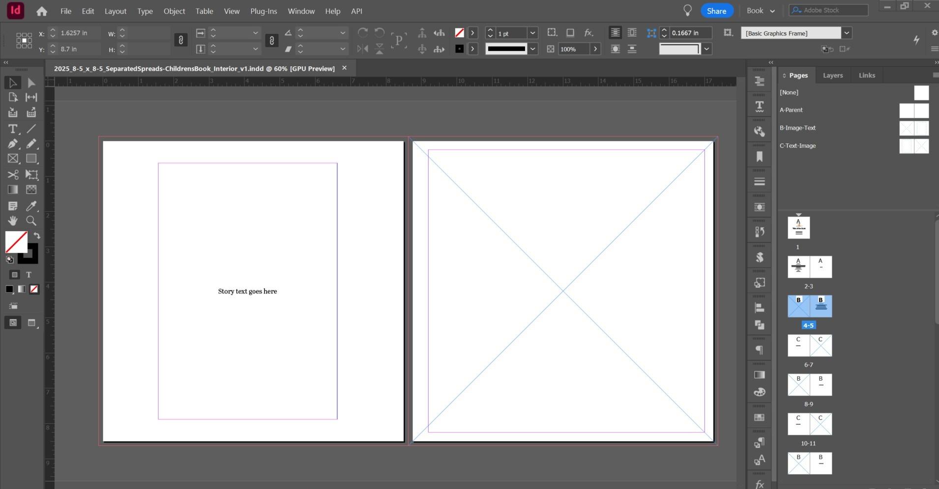Screen dimensions: 939x489
Task: Select the Zoom tool
Action: pyautogui.click(x=31, y=221)
